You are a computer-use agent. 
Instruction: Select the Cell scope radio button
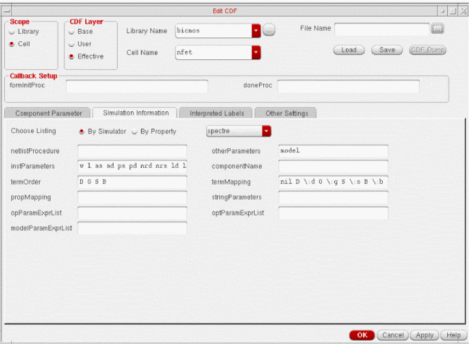(x=12, y=44)
